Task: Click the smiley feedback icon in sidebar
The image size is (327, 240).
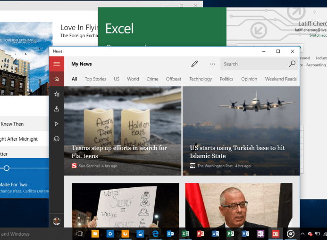Action: tap(57, 139)
